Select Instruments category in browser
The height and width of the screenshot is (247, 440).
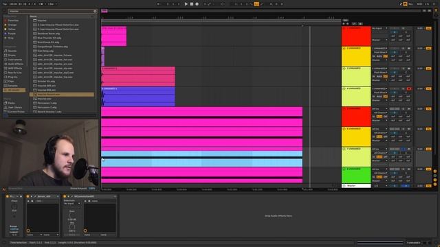click(14, 60)
